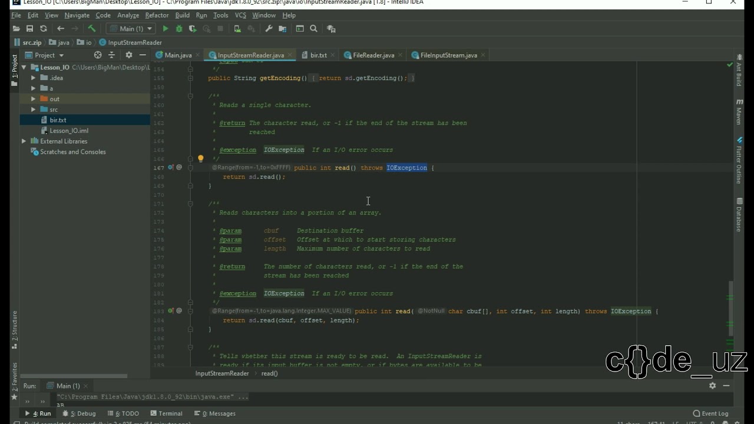Toggle the Flutter Outline tool window
Screen dimensions: 754x424
coord(739,161)
